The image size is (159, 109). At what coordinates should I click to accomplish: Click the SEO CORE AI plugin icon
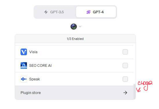pyautogui.click(x=24, y=65)
